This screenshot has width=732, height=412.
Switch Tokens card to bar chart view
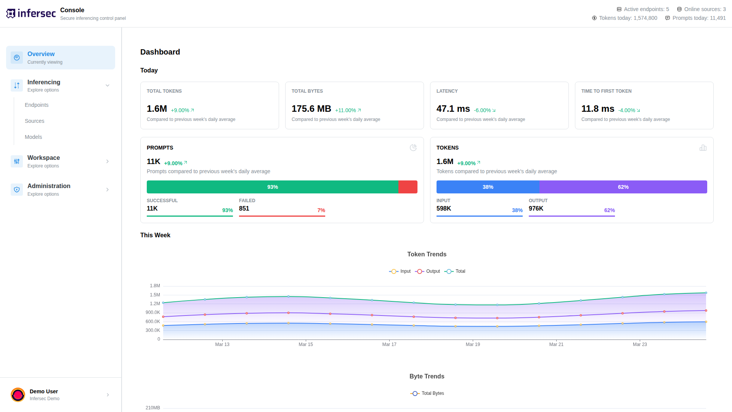703,148
